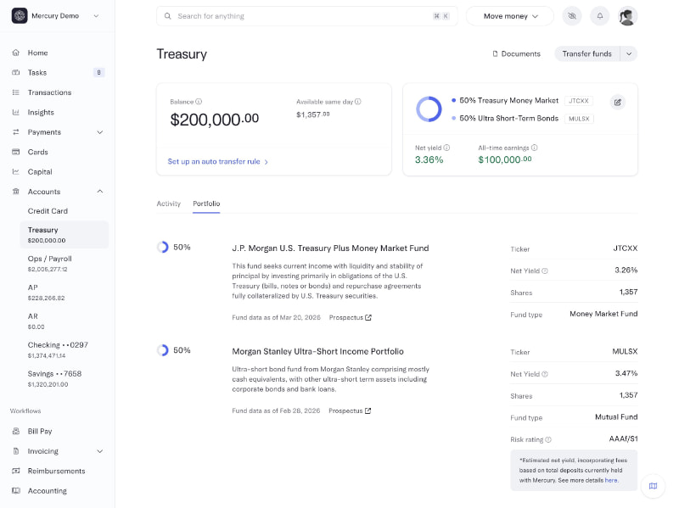Click the MULSX Net Yield info icon
The height and width of the screenshot is (508, 679).
tap(545, 374)
